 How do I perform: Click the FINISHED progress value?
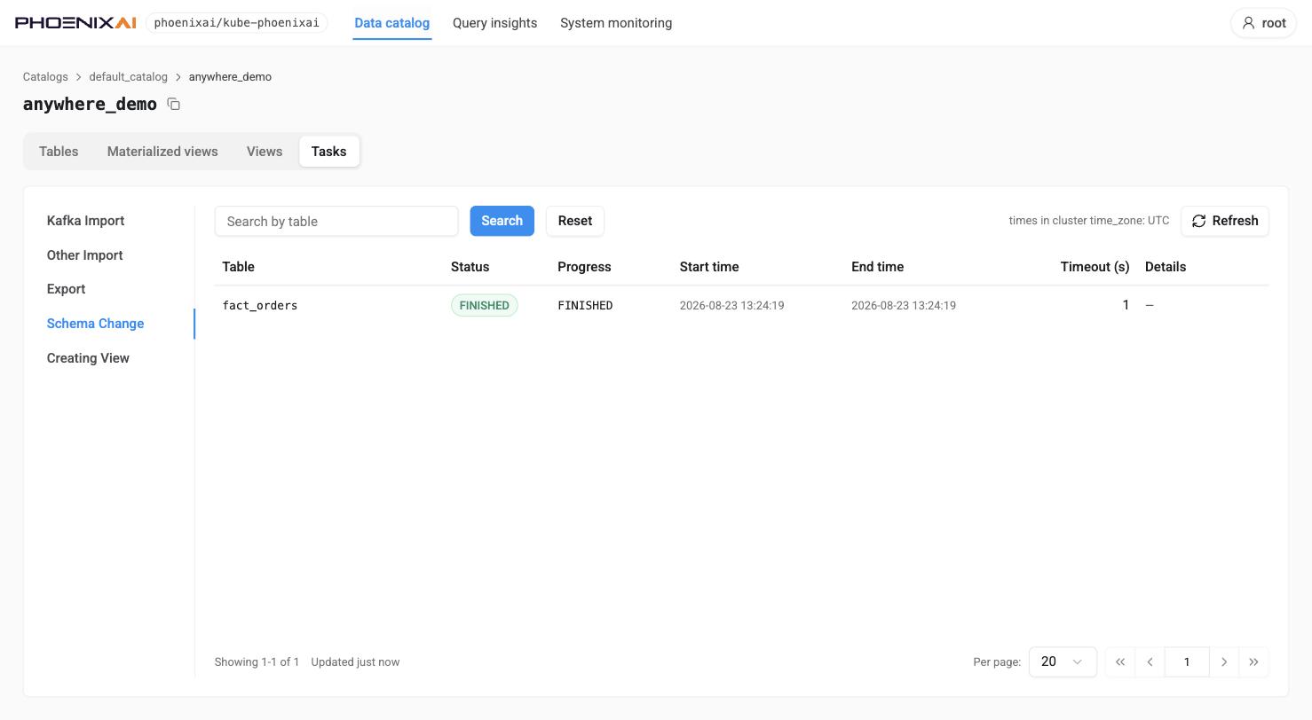[x=585, y=305]
